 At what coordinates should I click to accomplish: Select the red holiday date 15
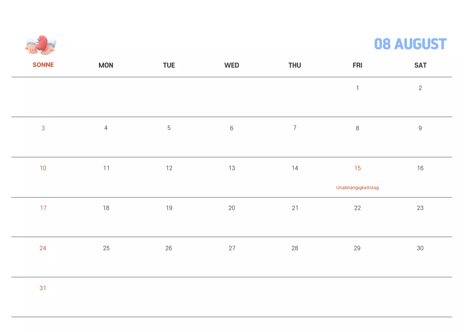357,168
